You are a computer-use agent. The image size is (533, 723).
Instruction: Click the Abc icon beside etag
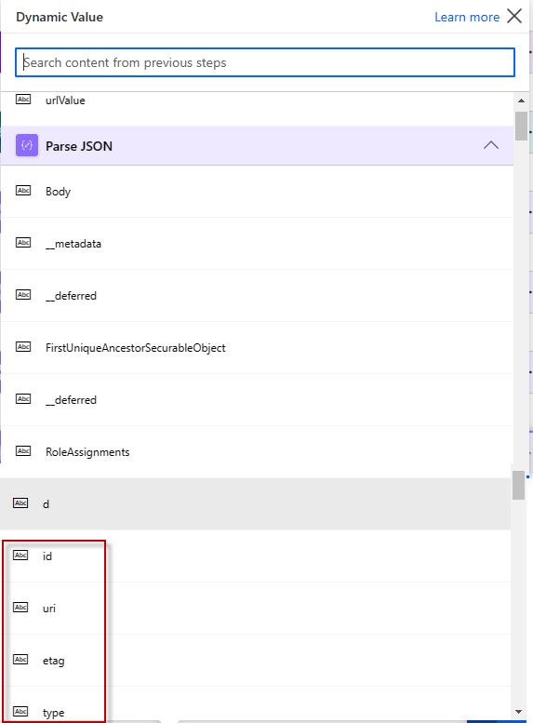pyautogui.click(x=20, y=660)
